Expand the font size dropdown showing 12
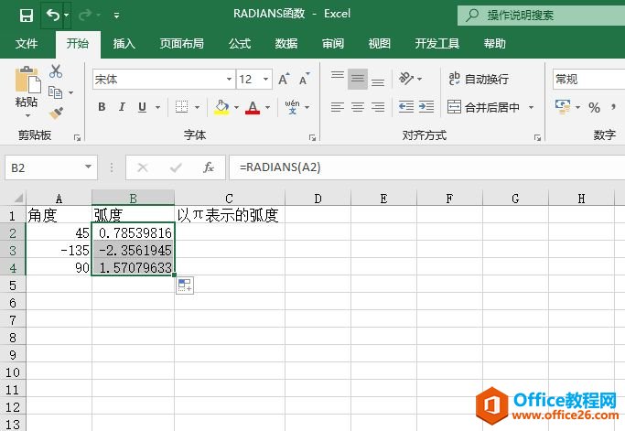This screenshot has width=625, height=431. coord(267,80)
